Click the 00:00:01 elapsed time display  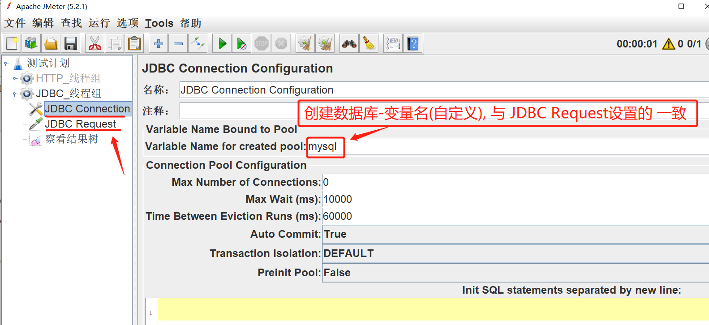[637, 44]
